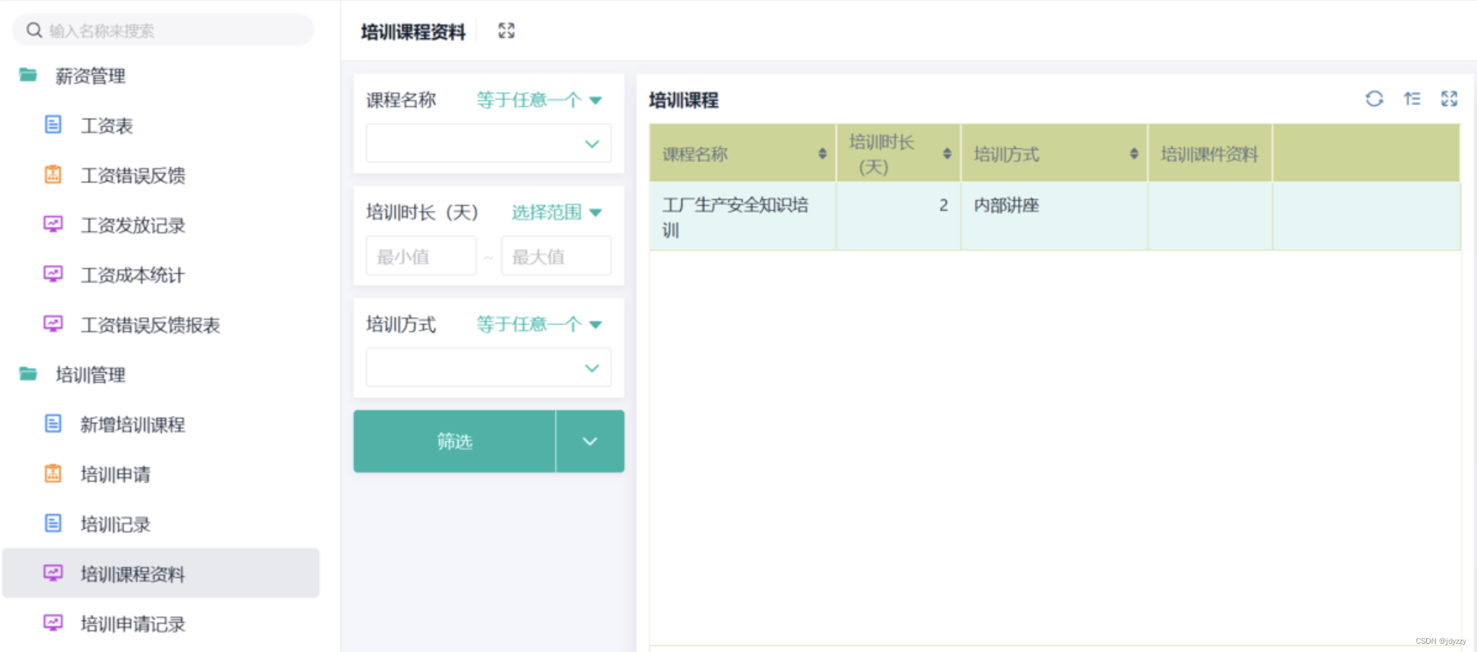Click the 培训课程资料 page title
1477x652 pixels.
413,32
